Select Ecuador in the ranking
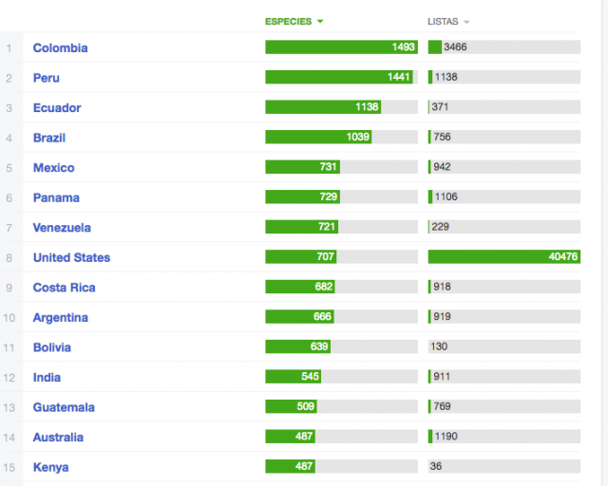 (57, 107)
